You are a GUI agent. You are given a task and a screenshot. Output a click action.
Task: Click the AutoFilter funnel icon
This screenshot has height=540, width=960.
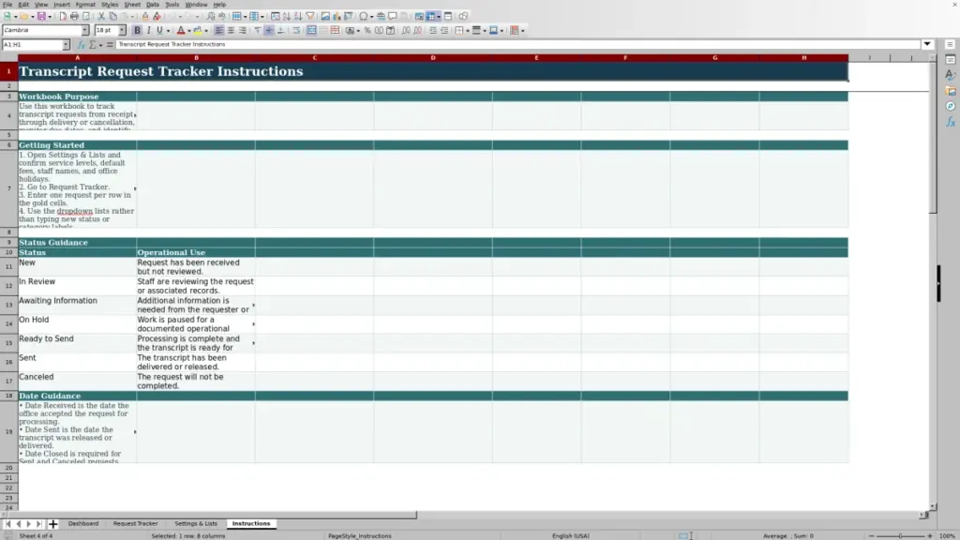pyautogui.click(x=309, y=17)
